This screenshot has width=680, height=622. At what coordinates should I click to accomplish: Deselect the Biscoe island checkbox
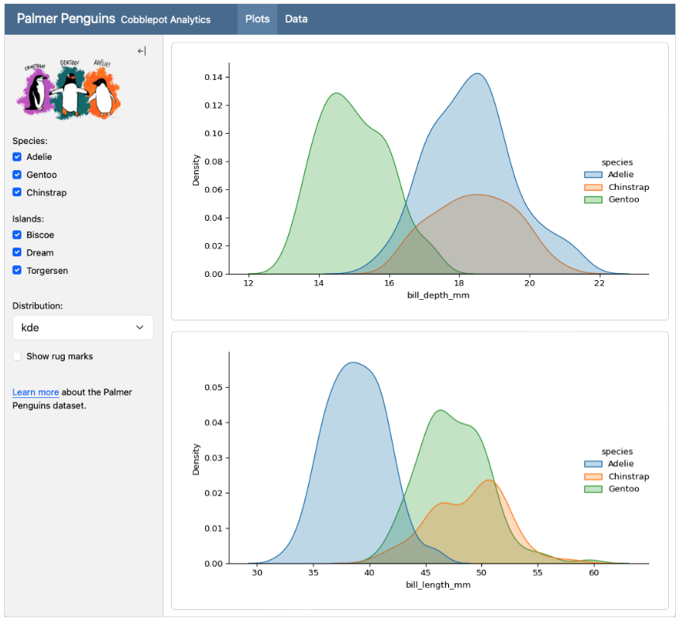(17, 235)
